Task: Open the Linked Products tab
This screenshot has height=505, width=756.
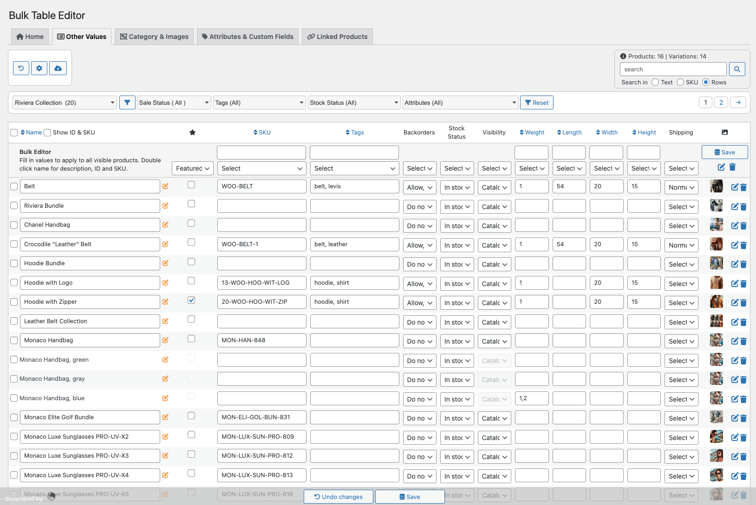Action: coord(337,36)
